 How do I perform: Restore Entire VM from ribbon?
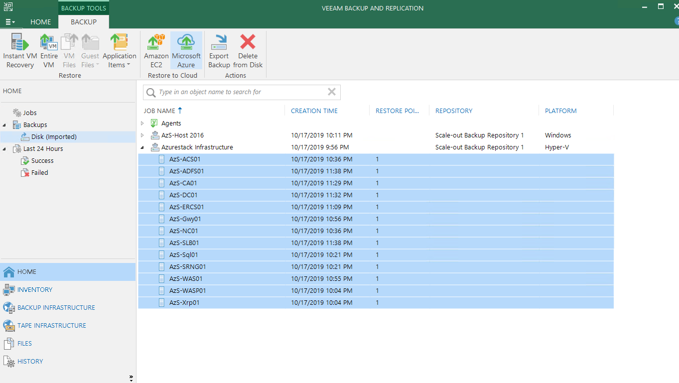pyautogui.click(x=49, y=51)
